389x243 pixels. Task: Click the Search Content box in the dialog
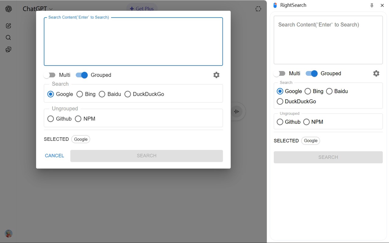(133, 42)
